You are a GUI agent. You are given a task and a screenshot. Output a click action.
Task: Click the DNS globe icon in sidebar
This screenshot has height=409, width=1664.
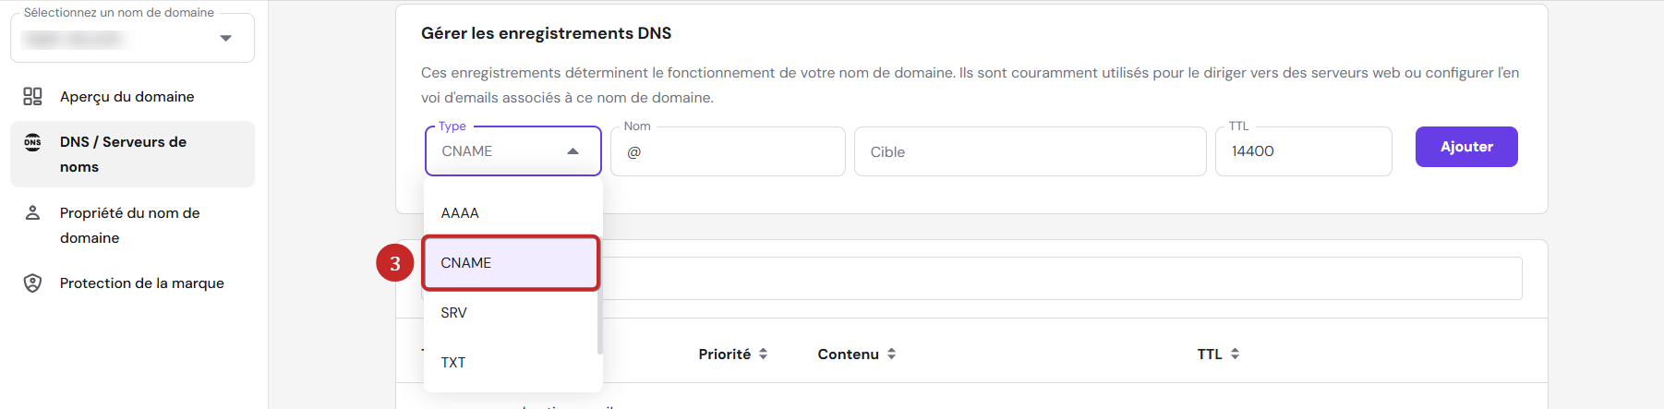pyautogui.click(x=32, y=142)
